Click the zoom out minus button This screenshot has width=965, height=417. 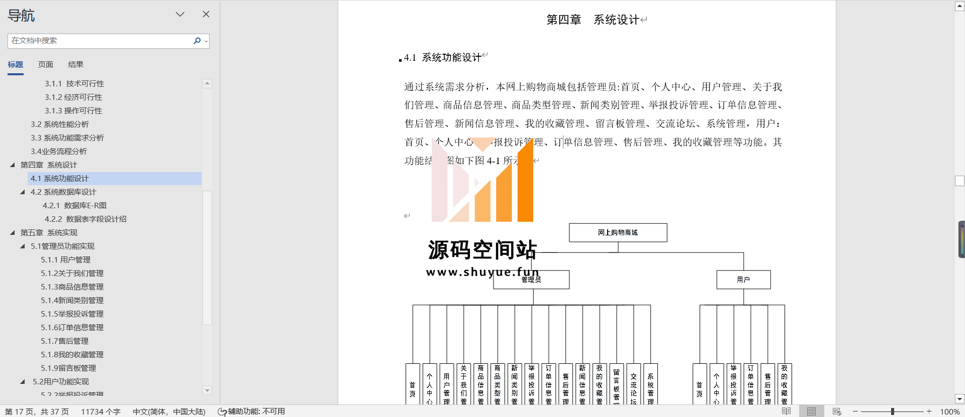click(855, 411)
